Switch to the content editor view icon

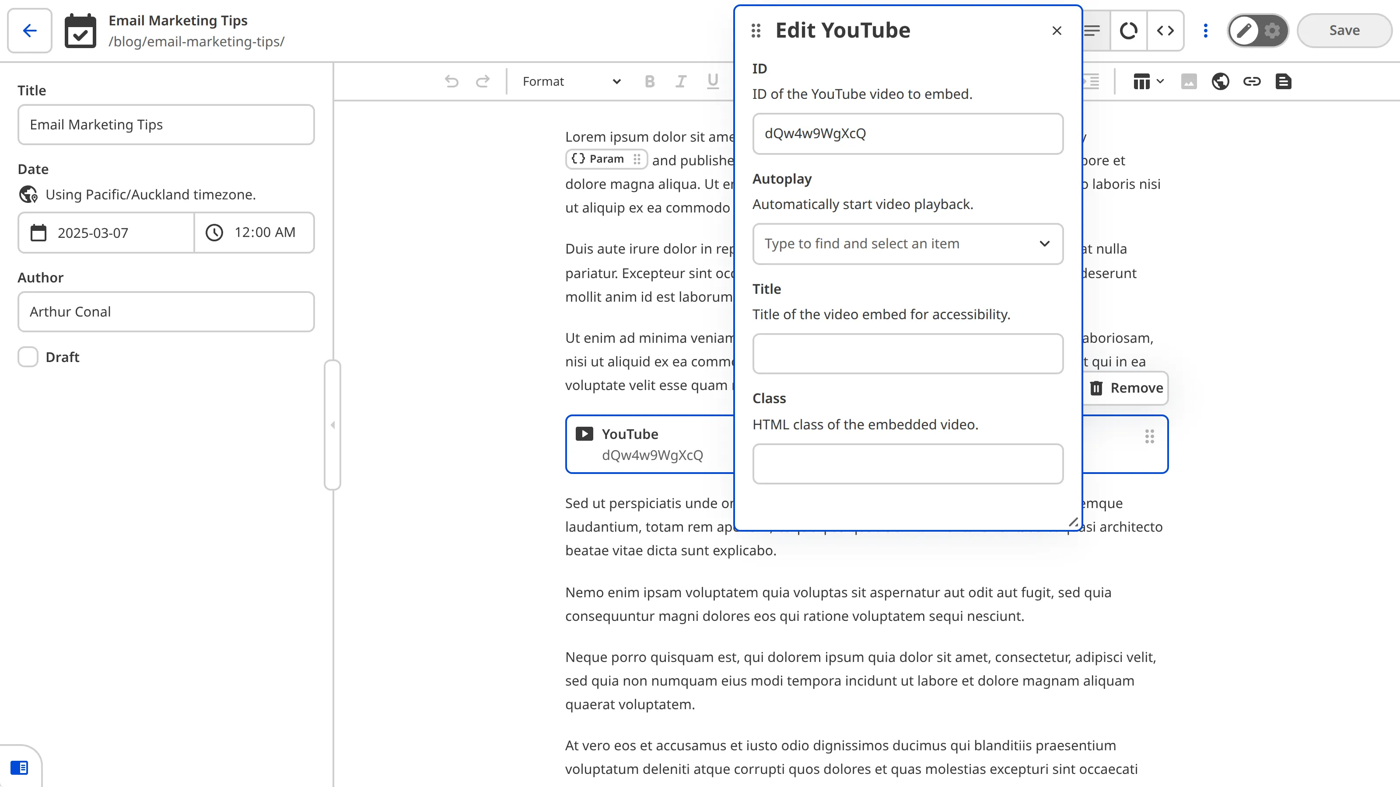pyautogui.click(x=1093, y=31)
